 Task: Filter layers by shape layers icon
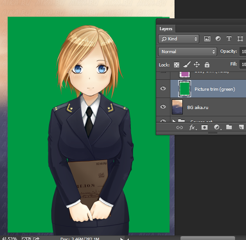pyautogui.click(x=240, y=38)
